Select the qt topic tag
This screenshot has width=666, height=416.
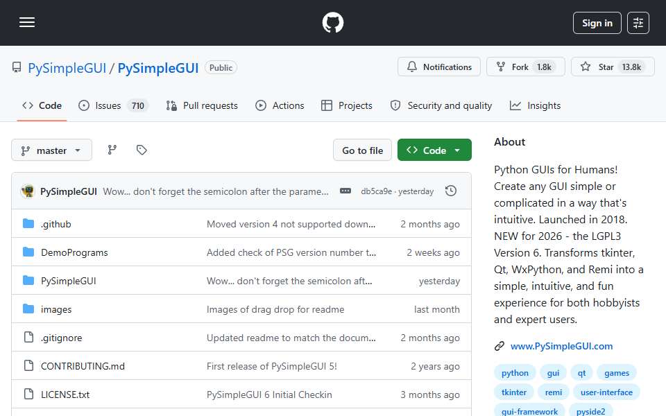pyautogui.click(x=581, y=373)
